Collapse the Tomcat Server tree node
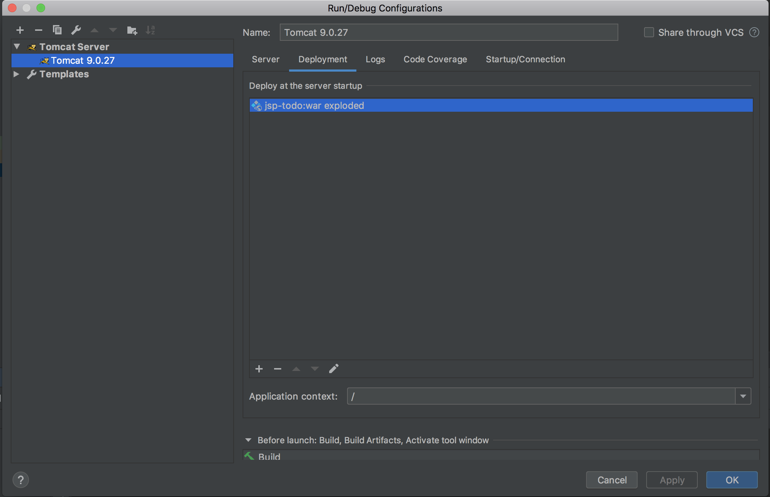 point(17,47)
